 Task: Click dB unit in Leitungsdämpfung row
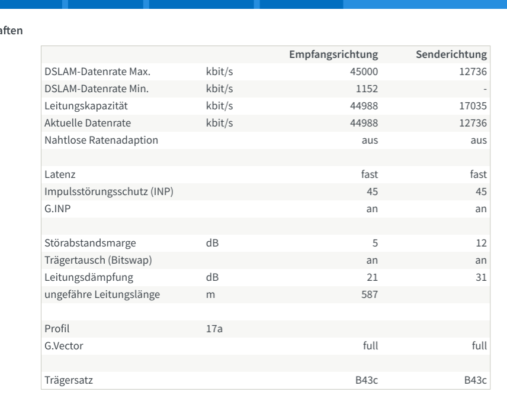click(x=212, y=277)
